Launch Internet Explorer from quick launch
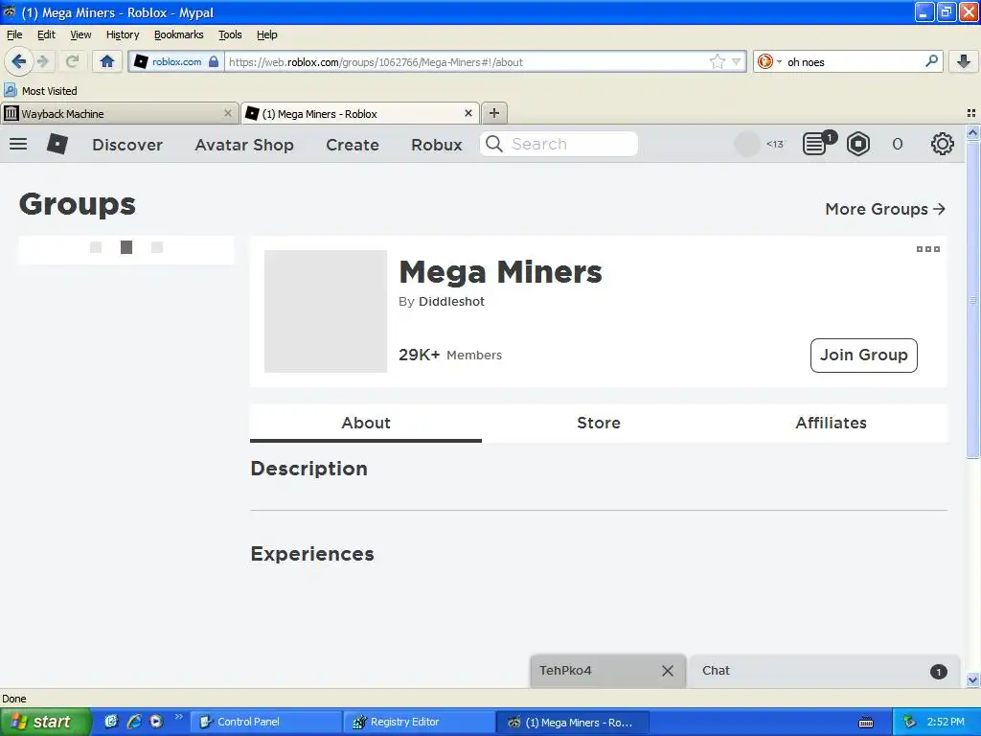Image resolution: width=981 pixels, height=736 pixels. [133, 722]
